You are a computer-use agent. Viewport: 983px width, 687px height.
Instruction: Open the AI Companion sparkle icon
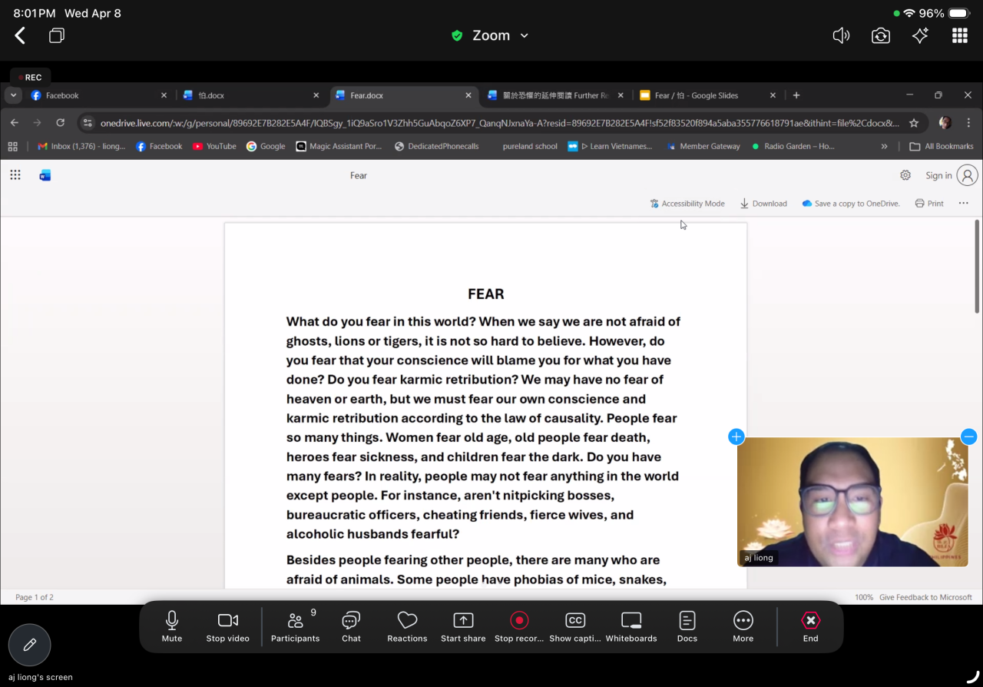pyautogui.click(x=920, y=35)
